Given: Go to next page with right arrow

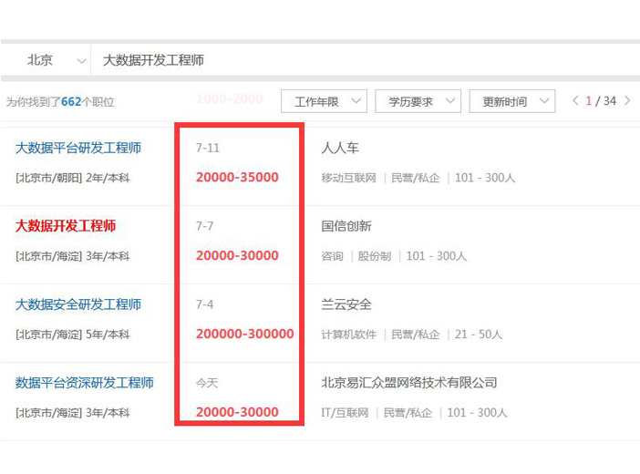Looking at the screenshot, I should pos(627,100).
